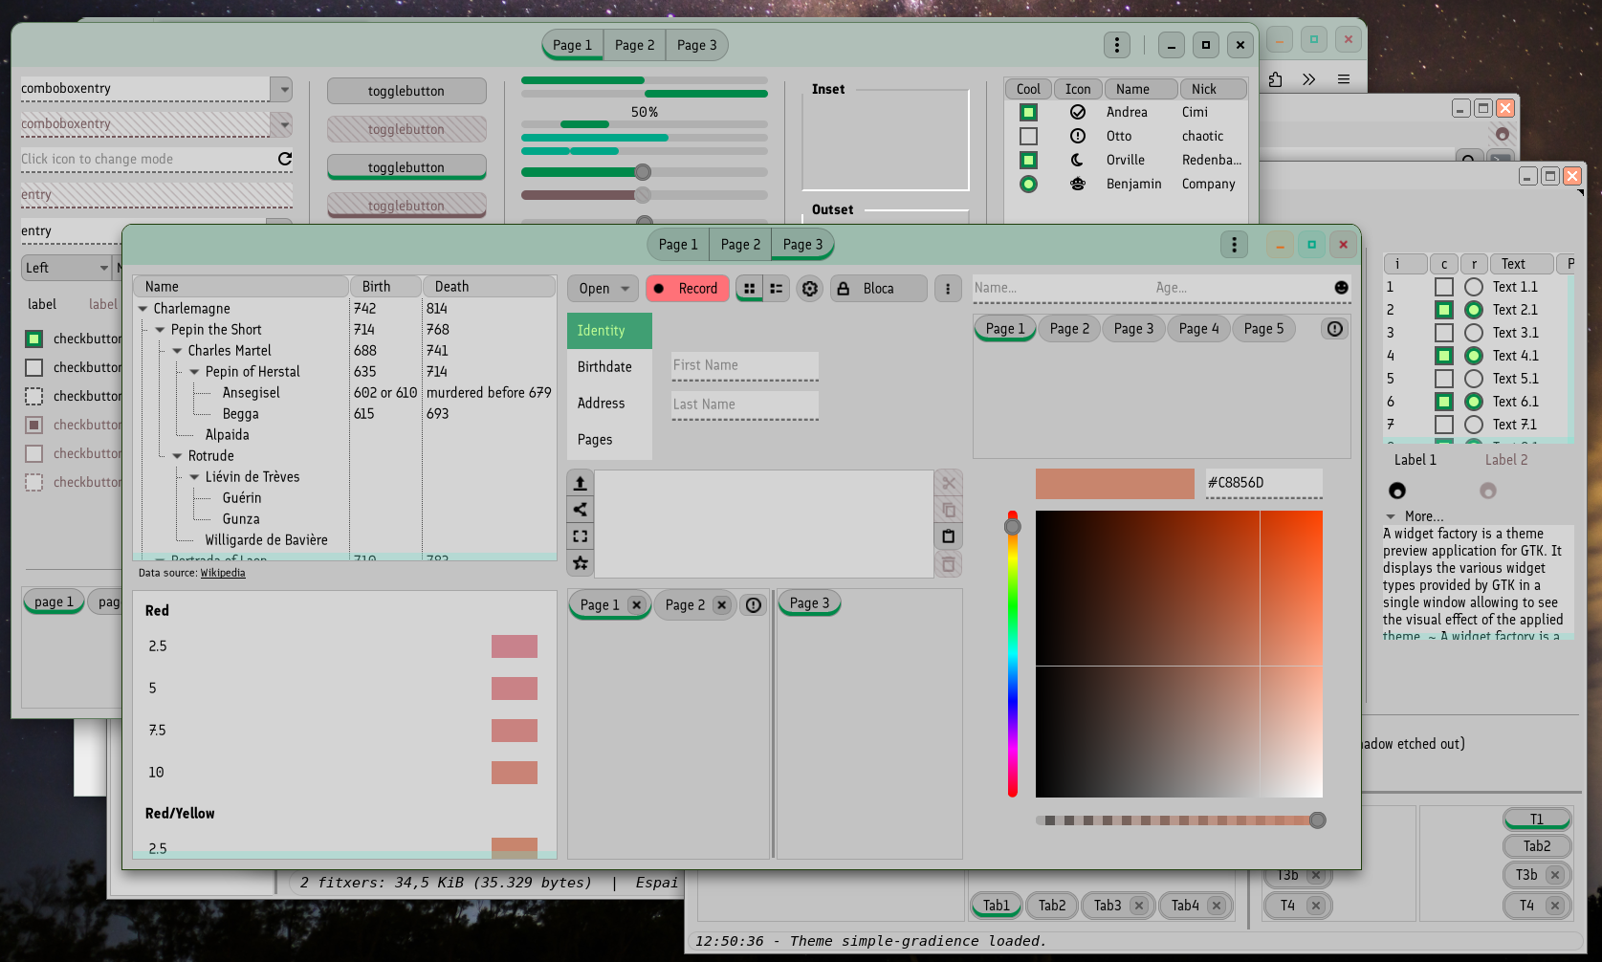The image size is (1602, 962).
Task: Click the trash delete icon beside the text area
Action: click(x=949, y=564)
